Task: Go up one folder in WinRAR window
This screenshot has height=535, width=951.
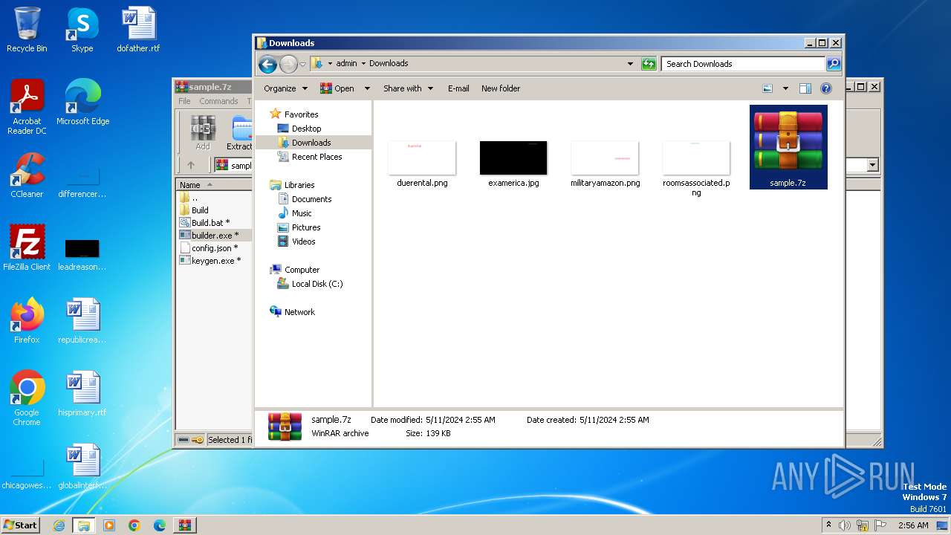Action: pos(191,165)
